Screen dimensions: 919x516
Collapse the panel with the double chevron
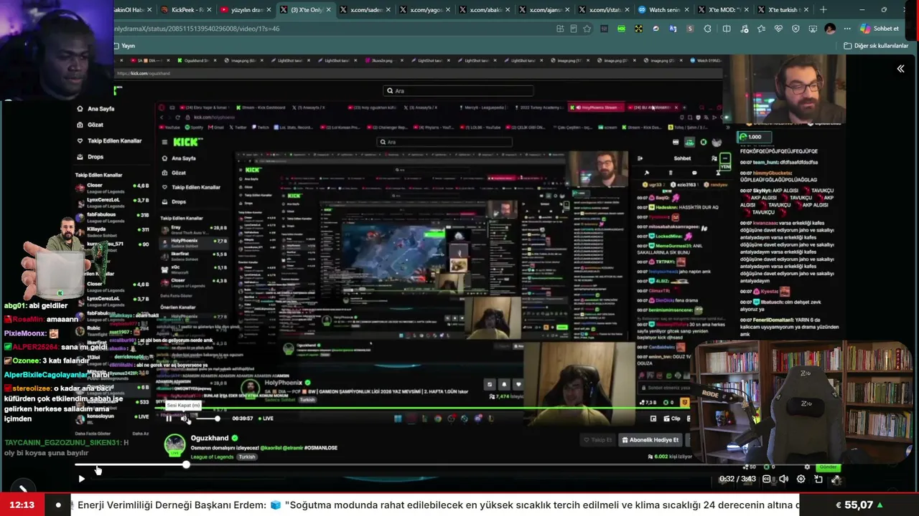[900, 69]
